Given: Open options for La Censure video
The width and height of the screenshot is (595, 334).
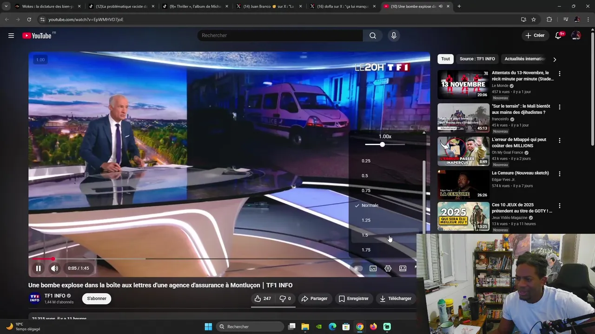Looking at the screenshot, I should [x=560, y=174].
